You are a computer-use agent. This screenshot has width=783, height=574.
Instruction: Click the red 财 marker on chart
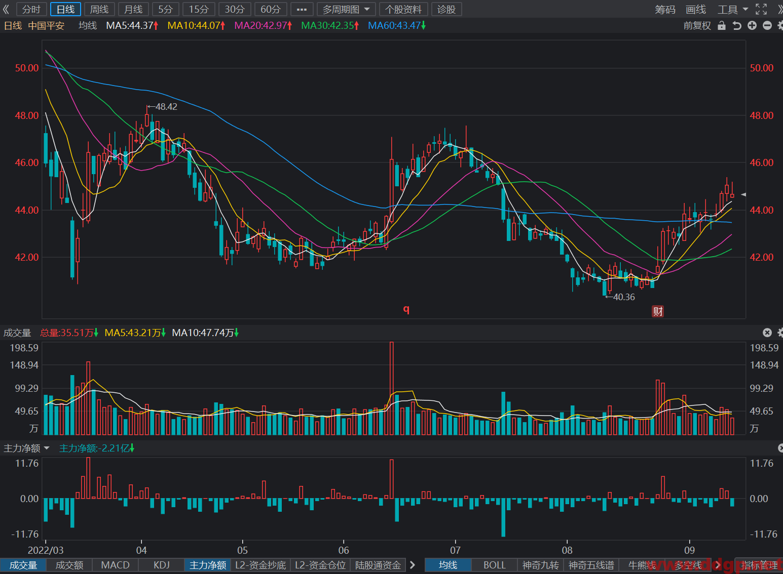click(x=658, y=311)
